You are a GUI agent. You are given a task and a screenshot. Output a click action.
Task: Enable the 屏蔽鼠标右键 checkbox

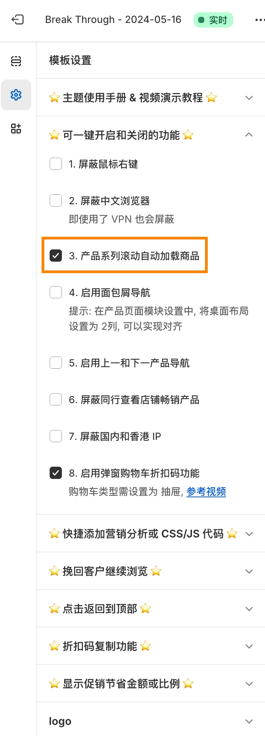coord(56,164)
